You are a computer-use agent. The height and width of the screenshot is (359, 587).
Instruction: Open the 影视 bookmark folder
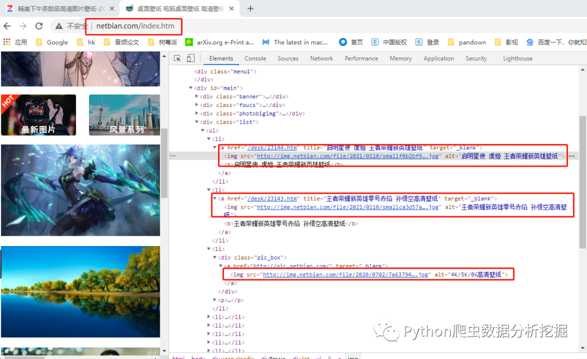[506, 42]
